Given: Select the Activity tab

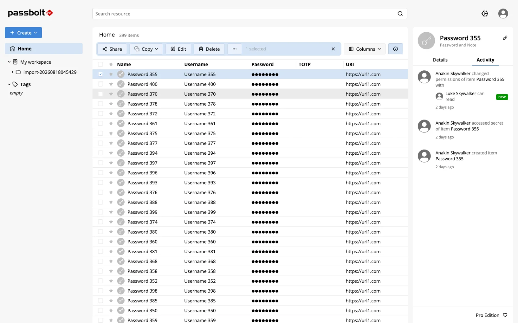Looking at the screenshot, I should (485, 60).
